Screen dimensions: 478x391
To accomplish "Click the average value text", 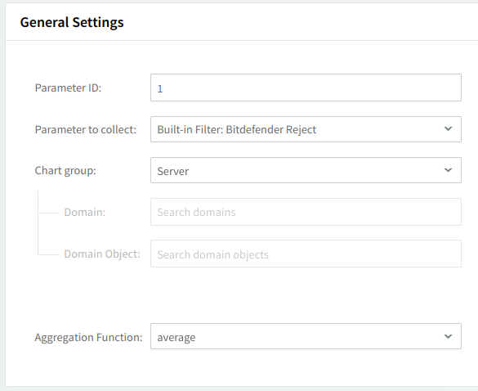I will click(176, 338).
